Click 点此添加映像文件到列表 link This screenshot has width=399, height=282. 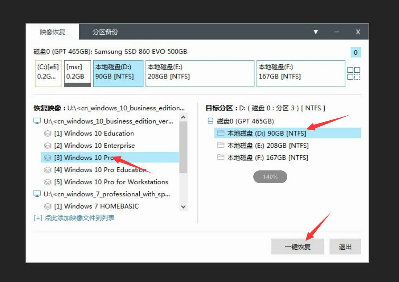pyautogui.click(x=74, y=218)
